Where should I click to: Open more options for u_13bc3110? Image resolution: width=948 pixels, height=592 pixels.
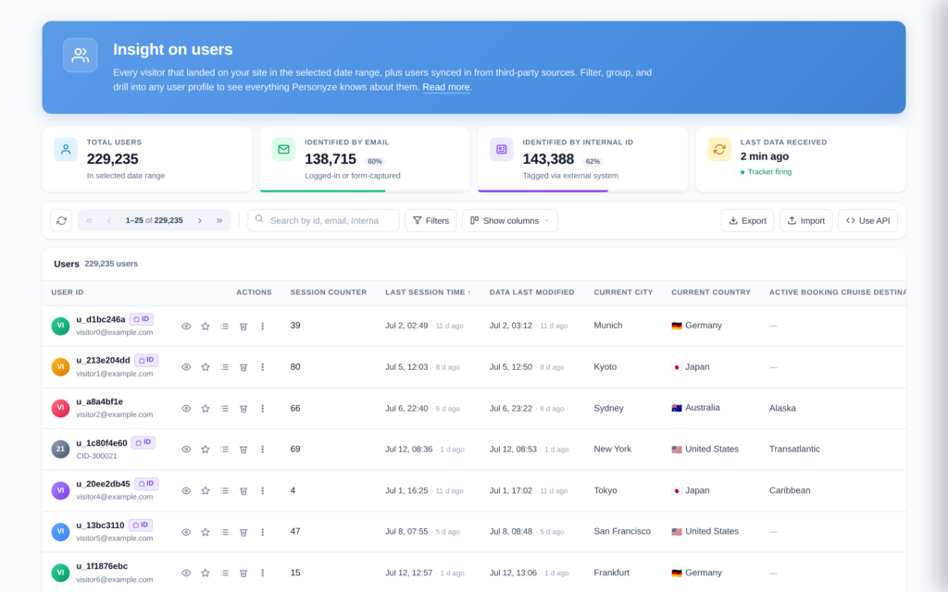262,532
